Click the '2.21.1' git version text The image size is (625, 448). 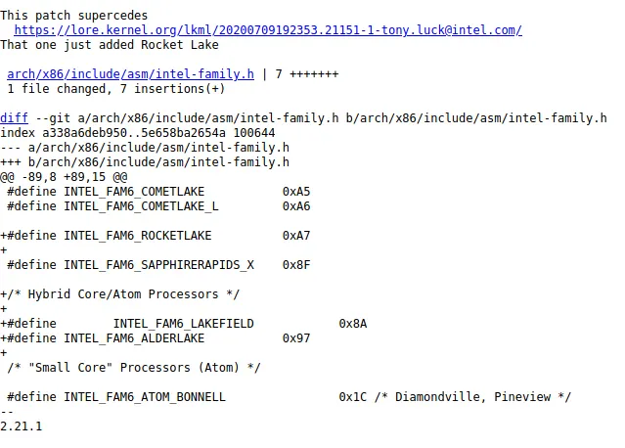(22, 426)
